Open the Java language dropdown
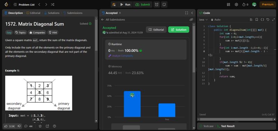Image resolution: width=278 pixels, height=131 pixels. click(x=203, y=20)
